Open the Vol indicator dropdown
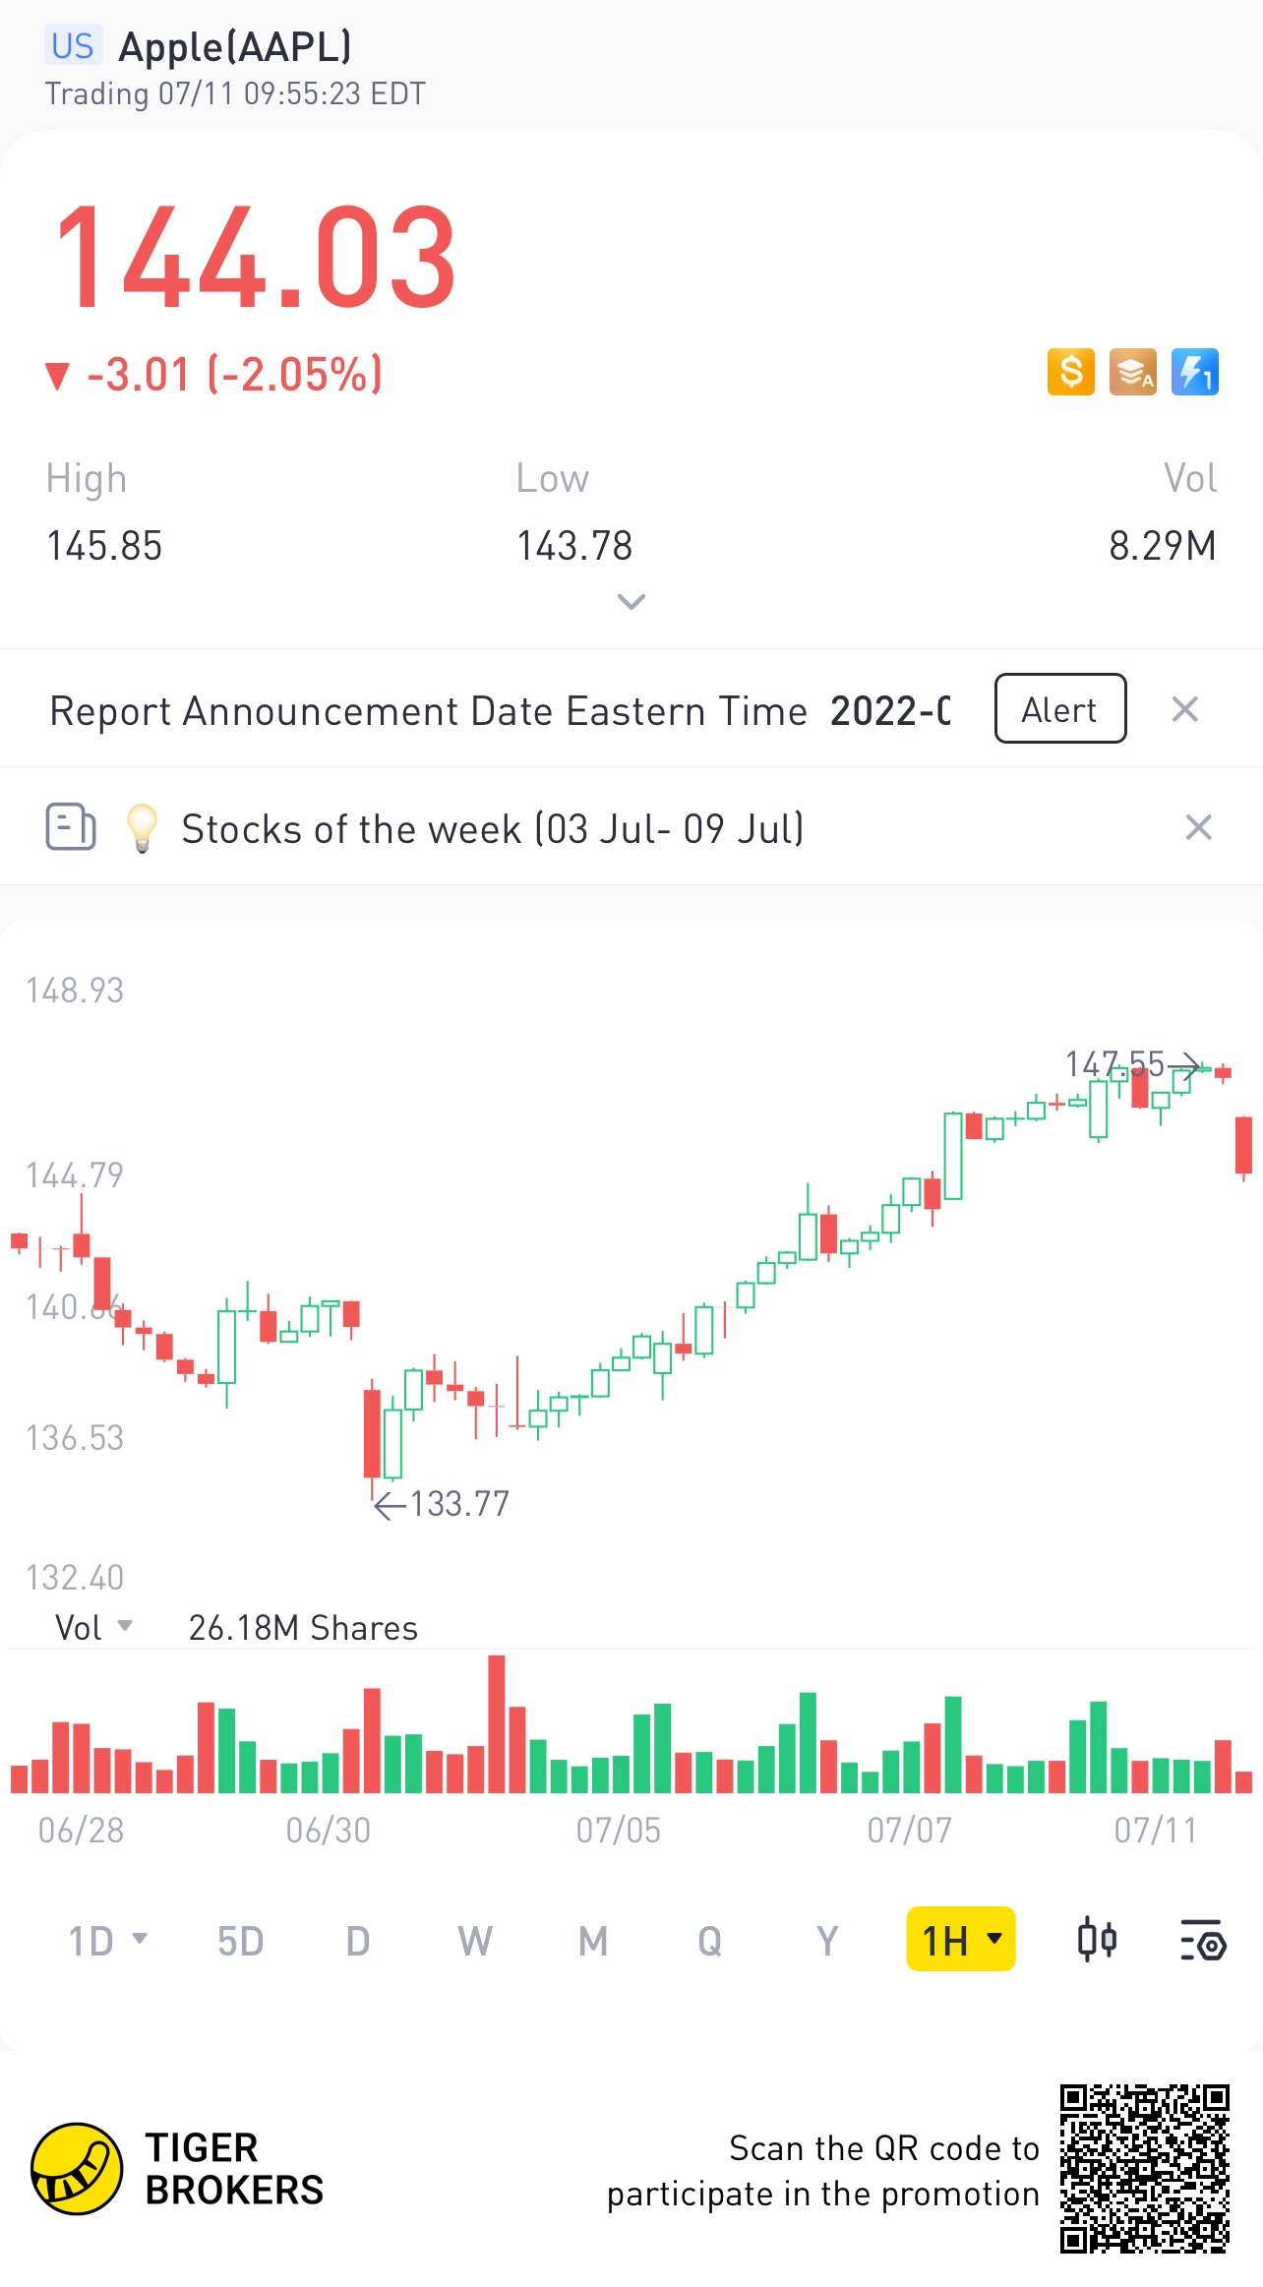Screen dimensions: 1263x2287 tap(93, 1627)
